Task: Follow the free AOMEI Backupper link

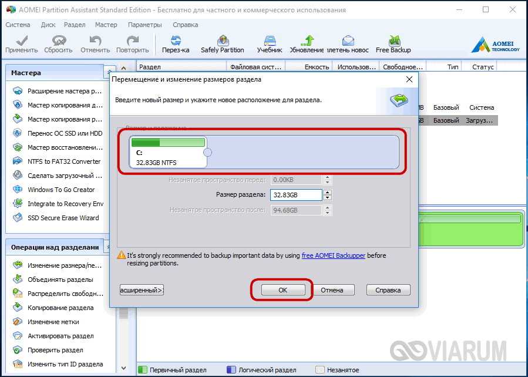Action: point(333,256)
